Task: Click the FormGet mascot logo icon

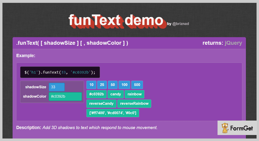Action: [225, 128]
